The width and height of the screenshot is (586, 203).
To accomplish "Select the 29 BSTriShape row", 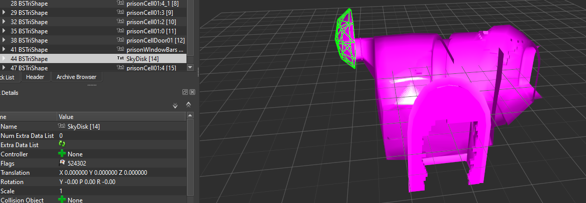I will point(93,12).
